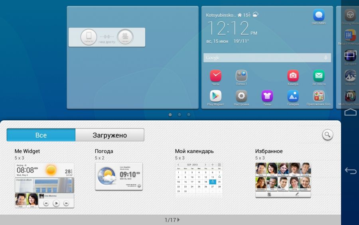Select the Me Widget preview
The image size is (359, 225).
coord(45,185)
